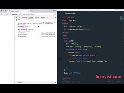
Task: Jump using the editor minimap
Action: point(122,18)
